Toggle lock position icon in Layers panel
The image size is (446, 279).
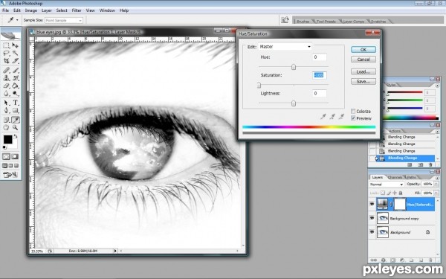coord(395,193)
